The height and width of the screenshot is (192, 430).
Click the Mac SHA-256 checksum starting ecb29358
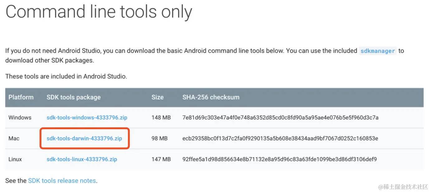point(280,138)
